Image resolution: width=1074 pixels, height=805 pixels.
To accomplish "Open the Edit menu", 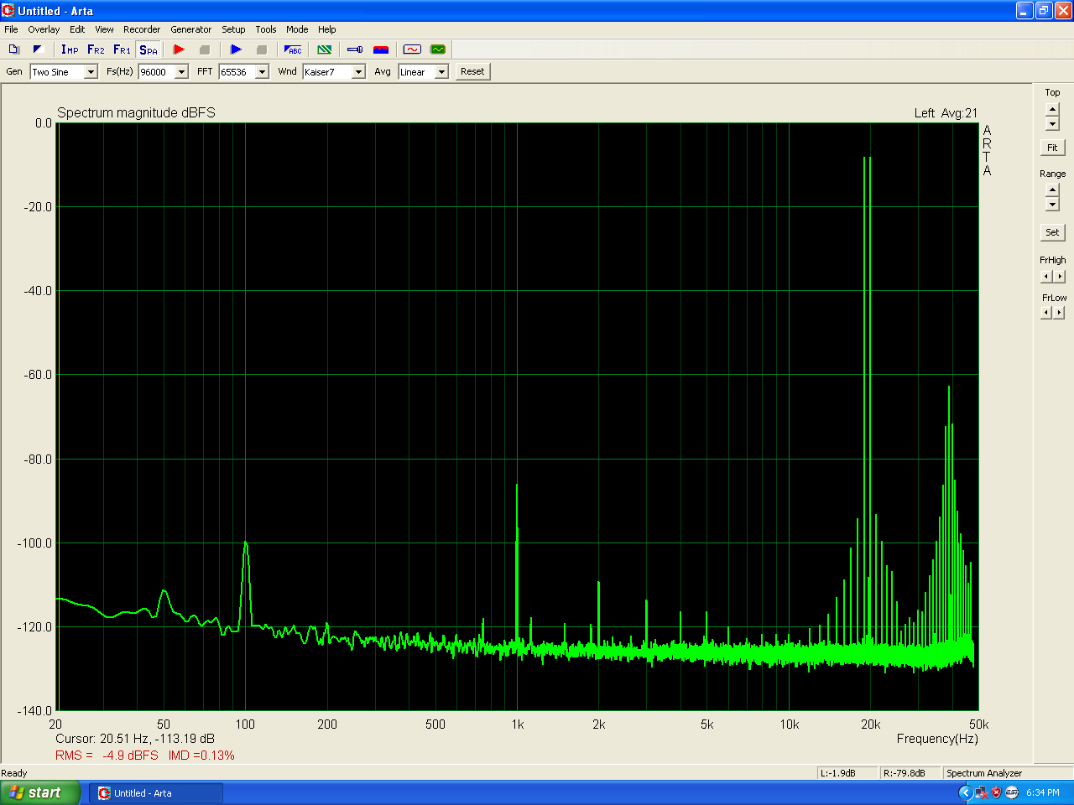I will click(77, 29).
